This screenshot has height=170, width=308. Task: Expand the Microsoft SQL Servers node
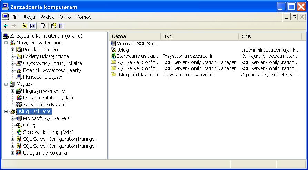click(x=12, y=118)
